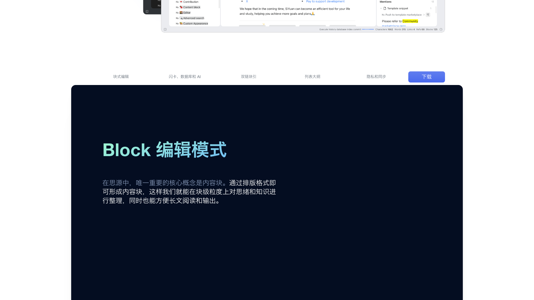Click the Characters 1662 status entry
Image resolution: width=534 pixels, height=300 pixels.
(384, 29)
